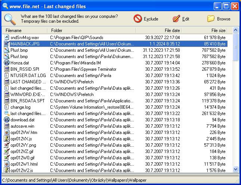Select the opr012VY.png file name
Screen dimensions: 241x185
pyautogui.click(x=23, y=145)
